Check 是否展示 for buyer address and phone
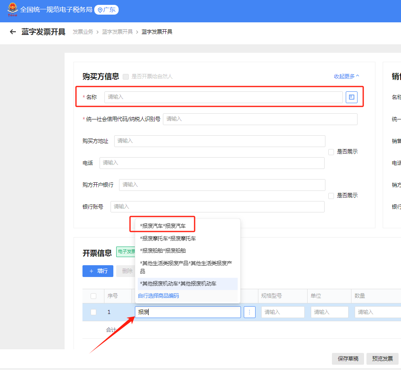Image resolution: width=401 pixels, height=370 pixels. pos(331,152)
